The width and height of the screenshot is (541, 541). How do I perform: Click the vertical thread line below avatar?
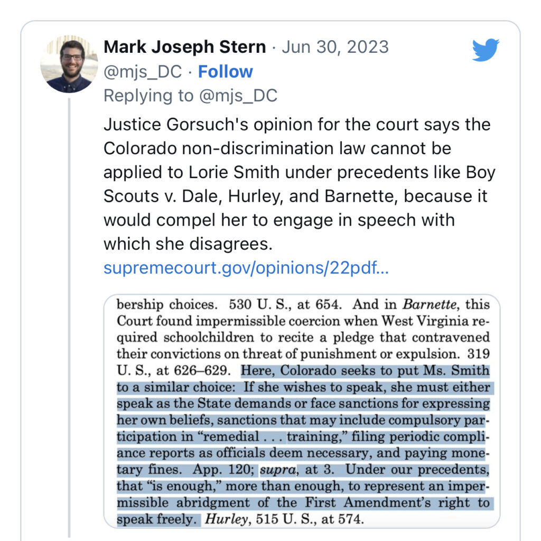[x=69, y=317]
